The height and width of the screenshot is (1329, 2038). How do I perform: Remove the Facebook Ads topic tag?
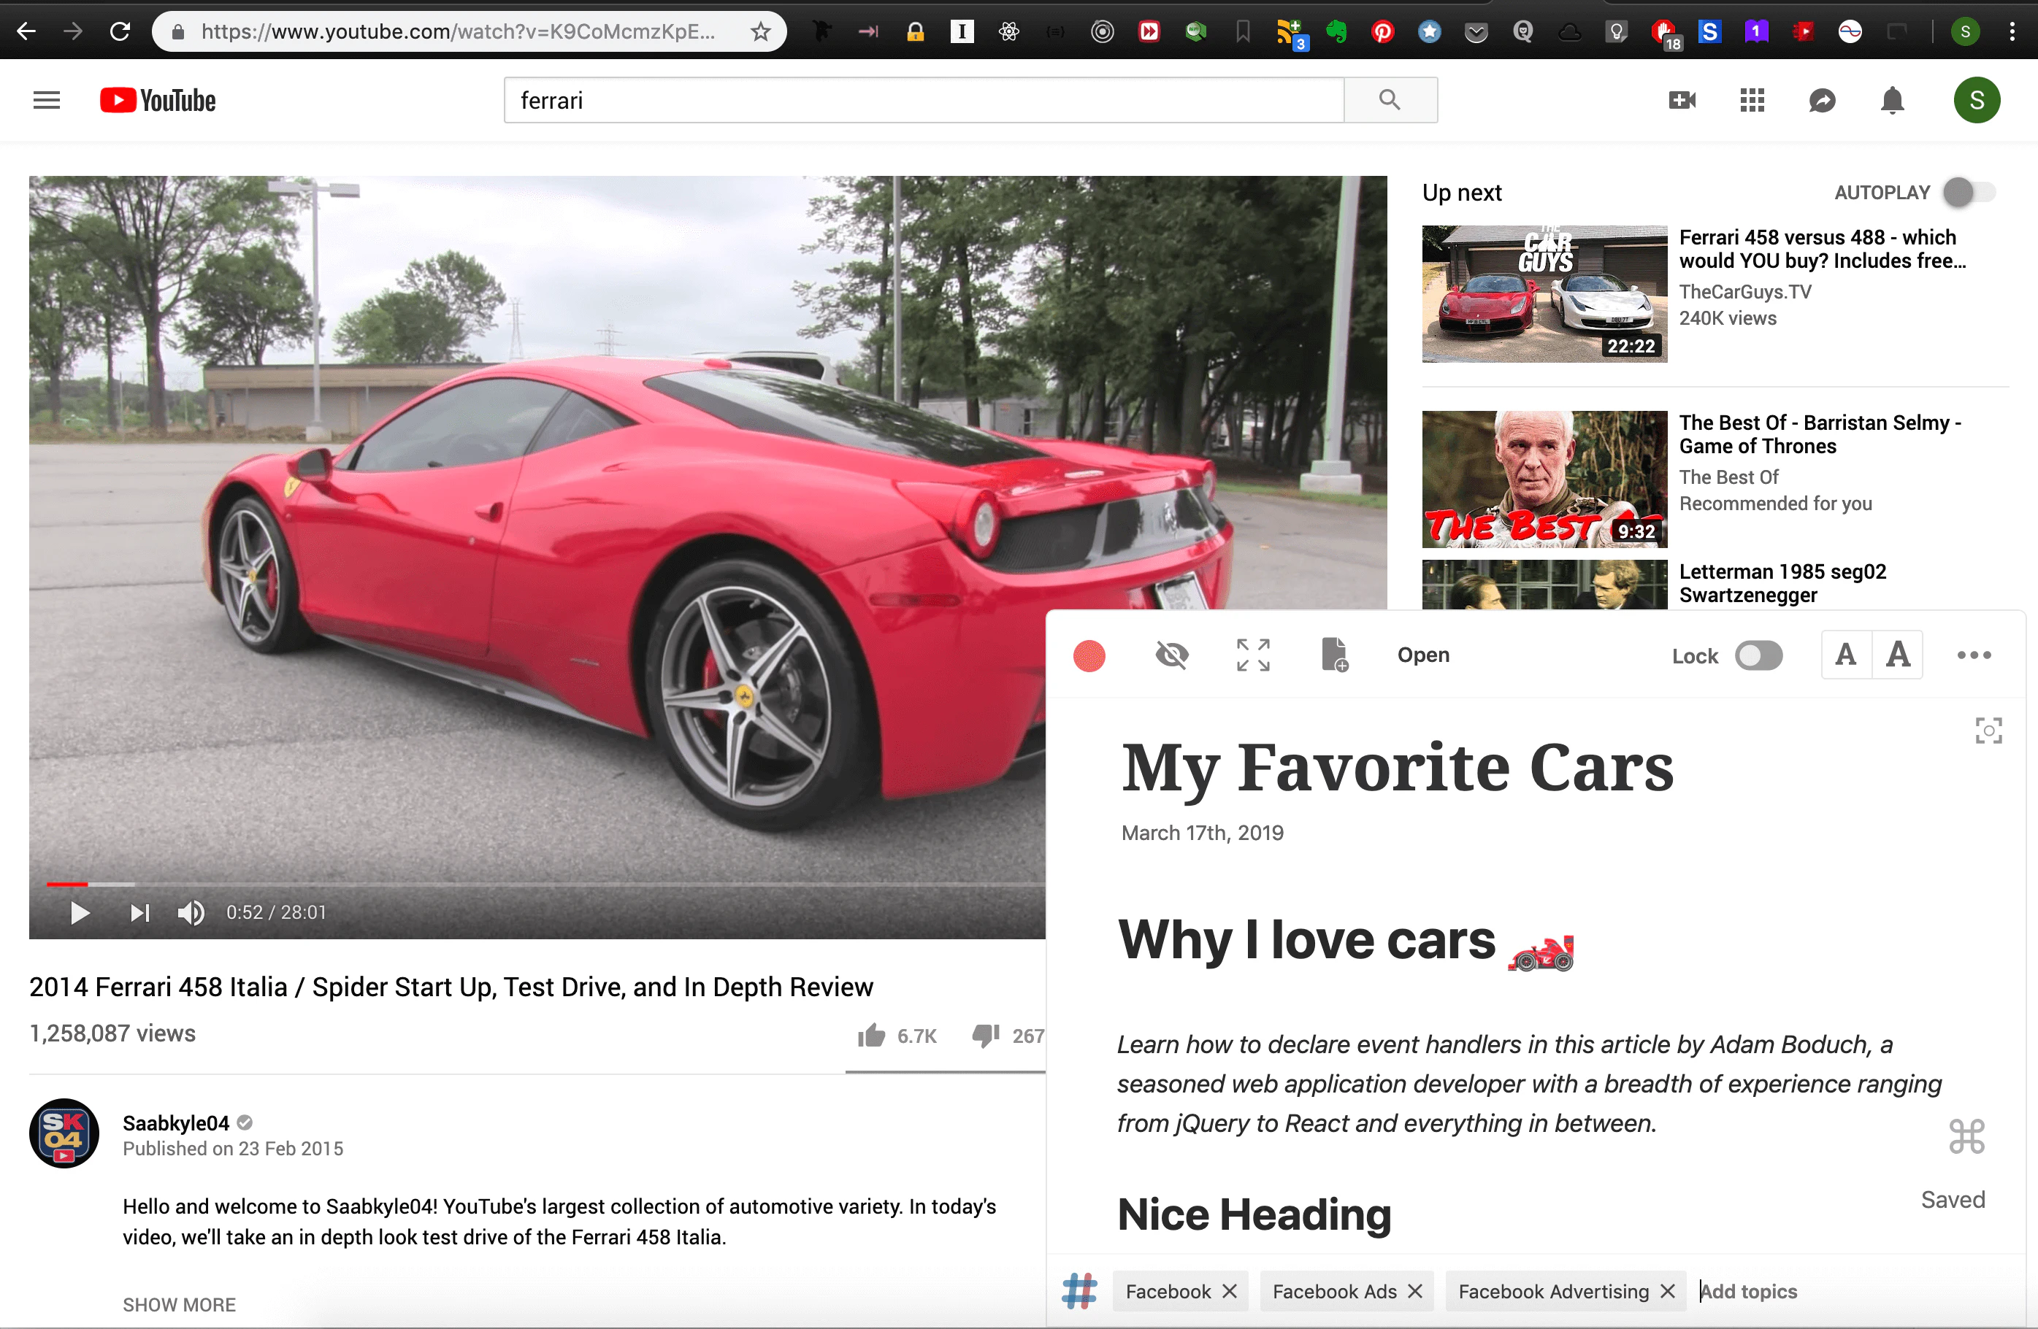[1415, 1290]
